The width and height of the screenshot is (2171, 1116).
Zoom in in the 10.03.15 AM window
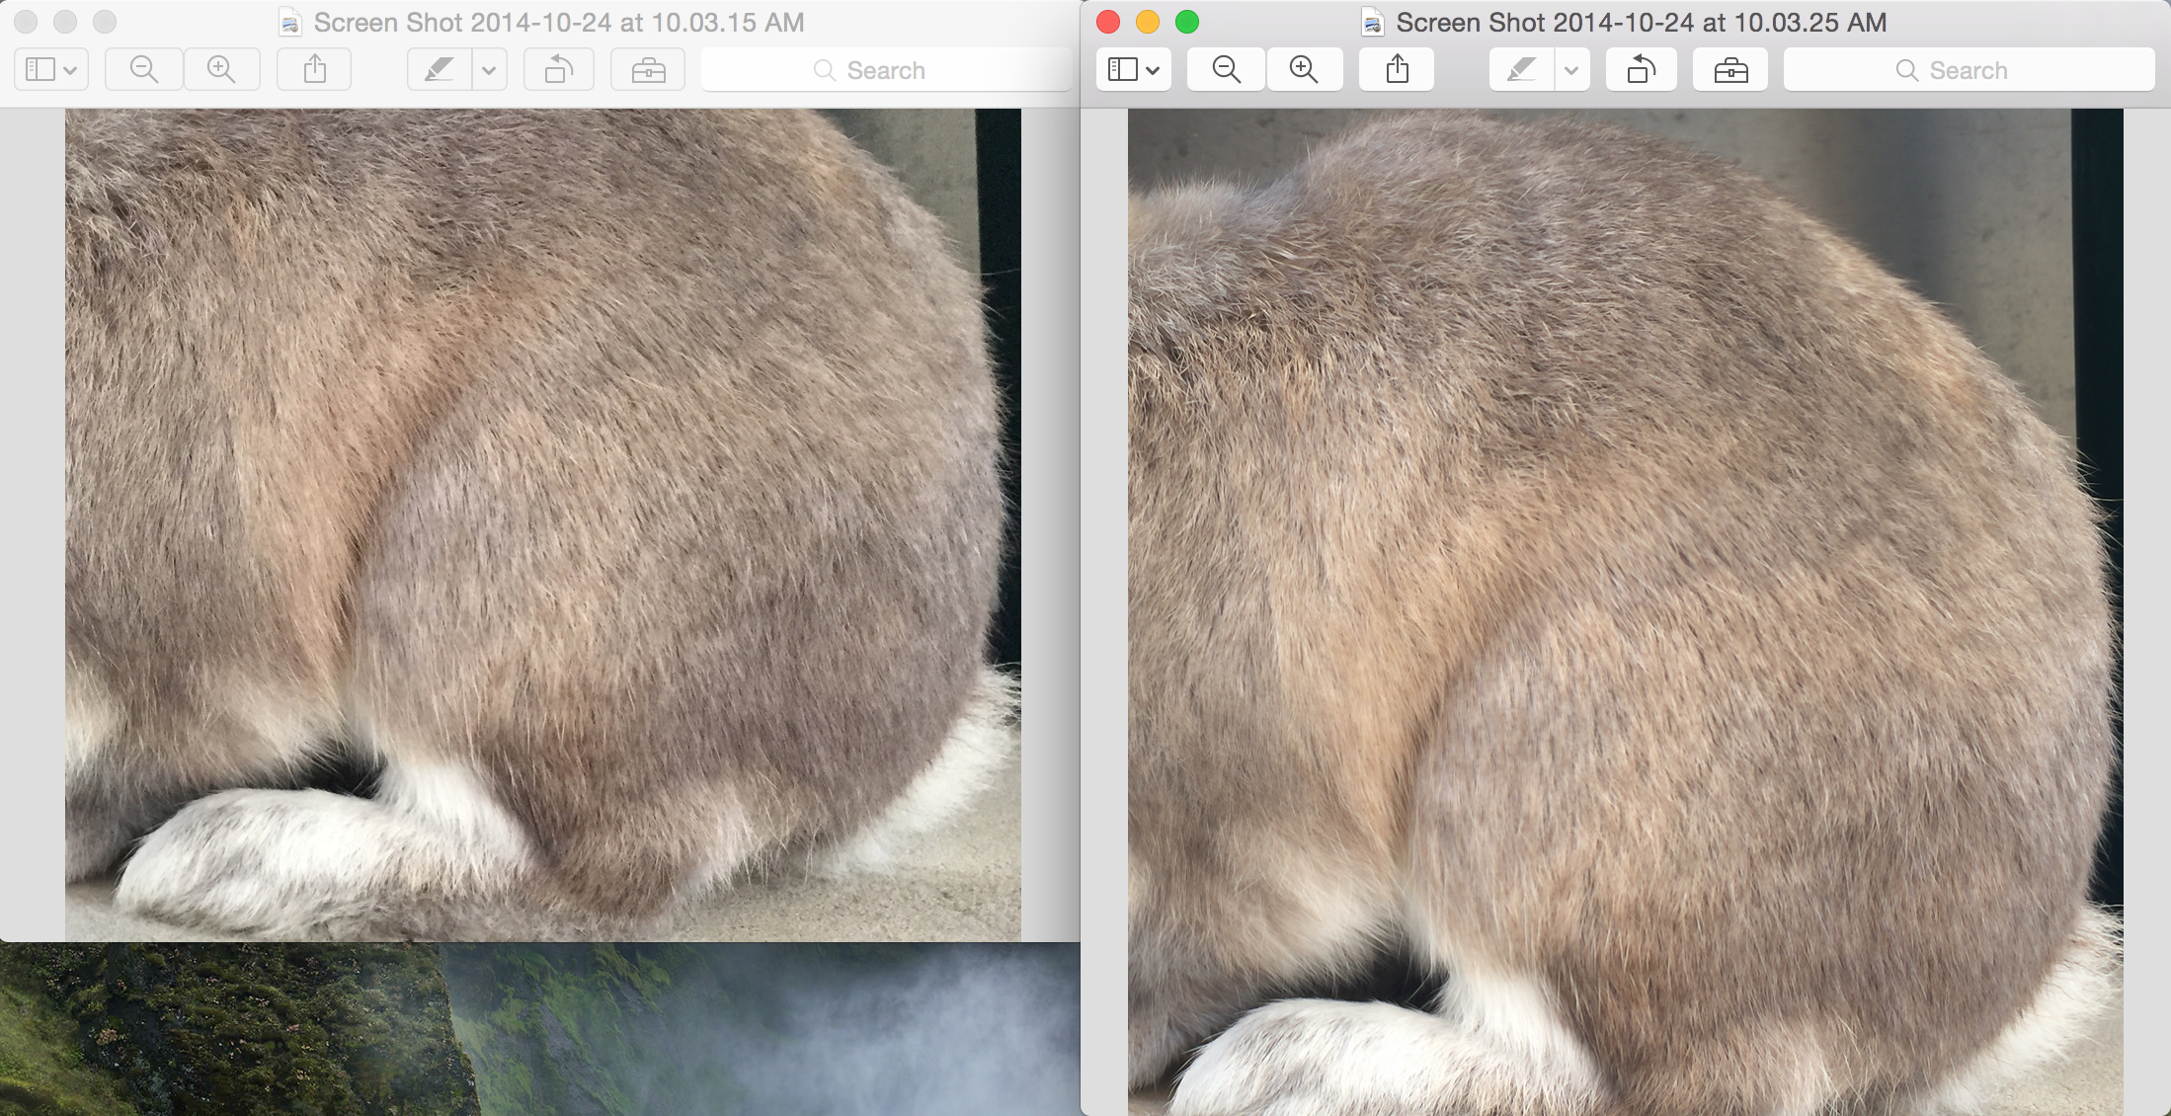click(221, 70)
